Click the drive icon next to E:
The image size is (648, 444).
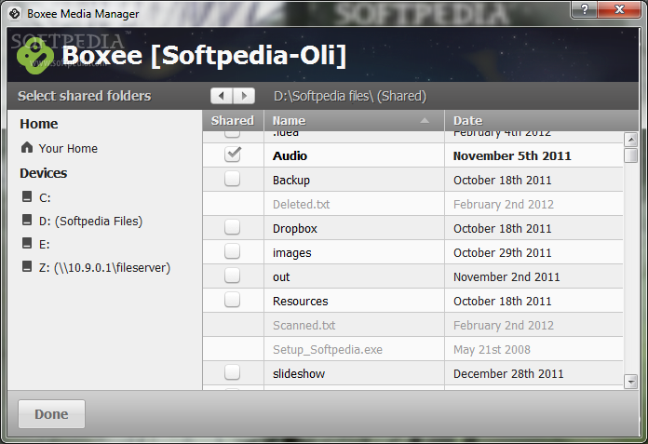(x=27, y=243)
